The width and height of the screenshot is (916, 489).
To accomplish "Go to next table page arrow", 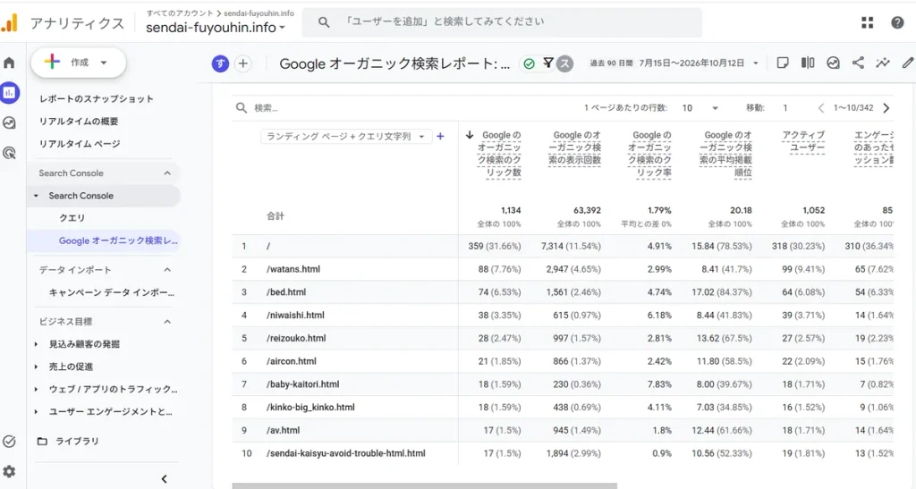I will (x=886, y=108).
